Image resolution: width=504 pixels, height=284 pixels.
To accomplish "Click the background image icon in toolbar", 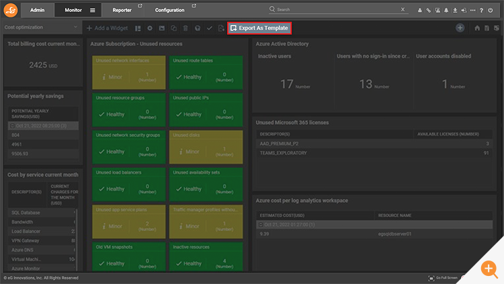I will (x=162, y=28).
